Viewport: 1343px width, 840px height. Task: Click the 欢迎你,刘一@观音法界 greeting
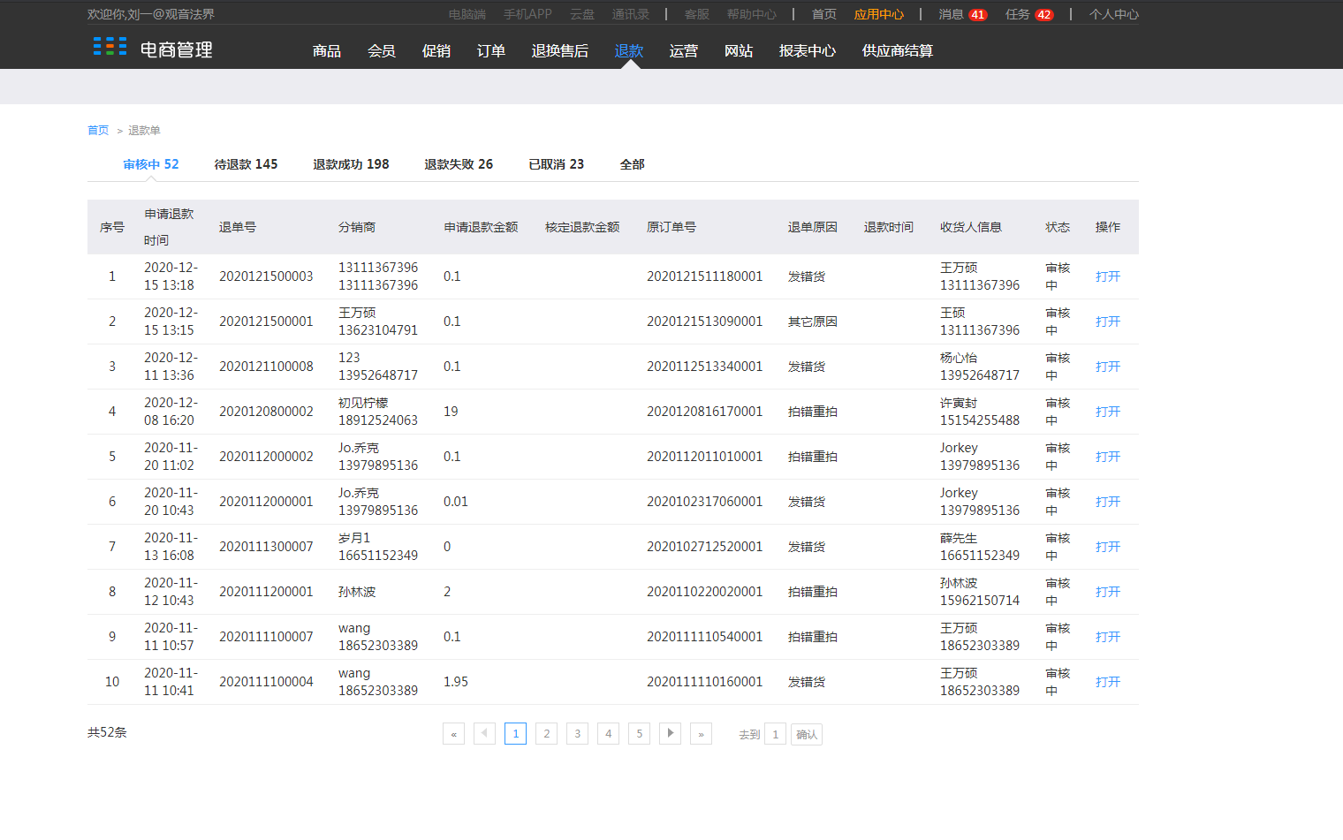coord(151,14)
